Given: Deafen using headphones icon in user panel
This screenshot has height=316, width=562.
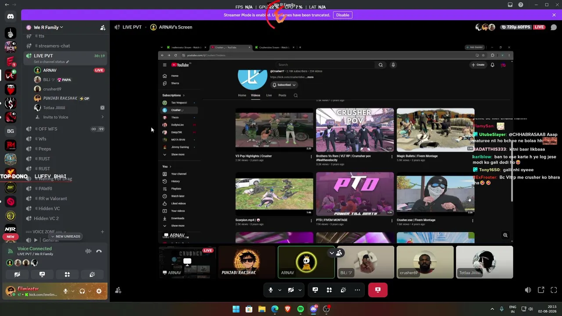Looking at the screenshot, I should pos(82,291).
